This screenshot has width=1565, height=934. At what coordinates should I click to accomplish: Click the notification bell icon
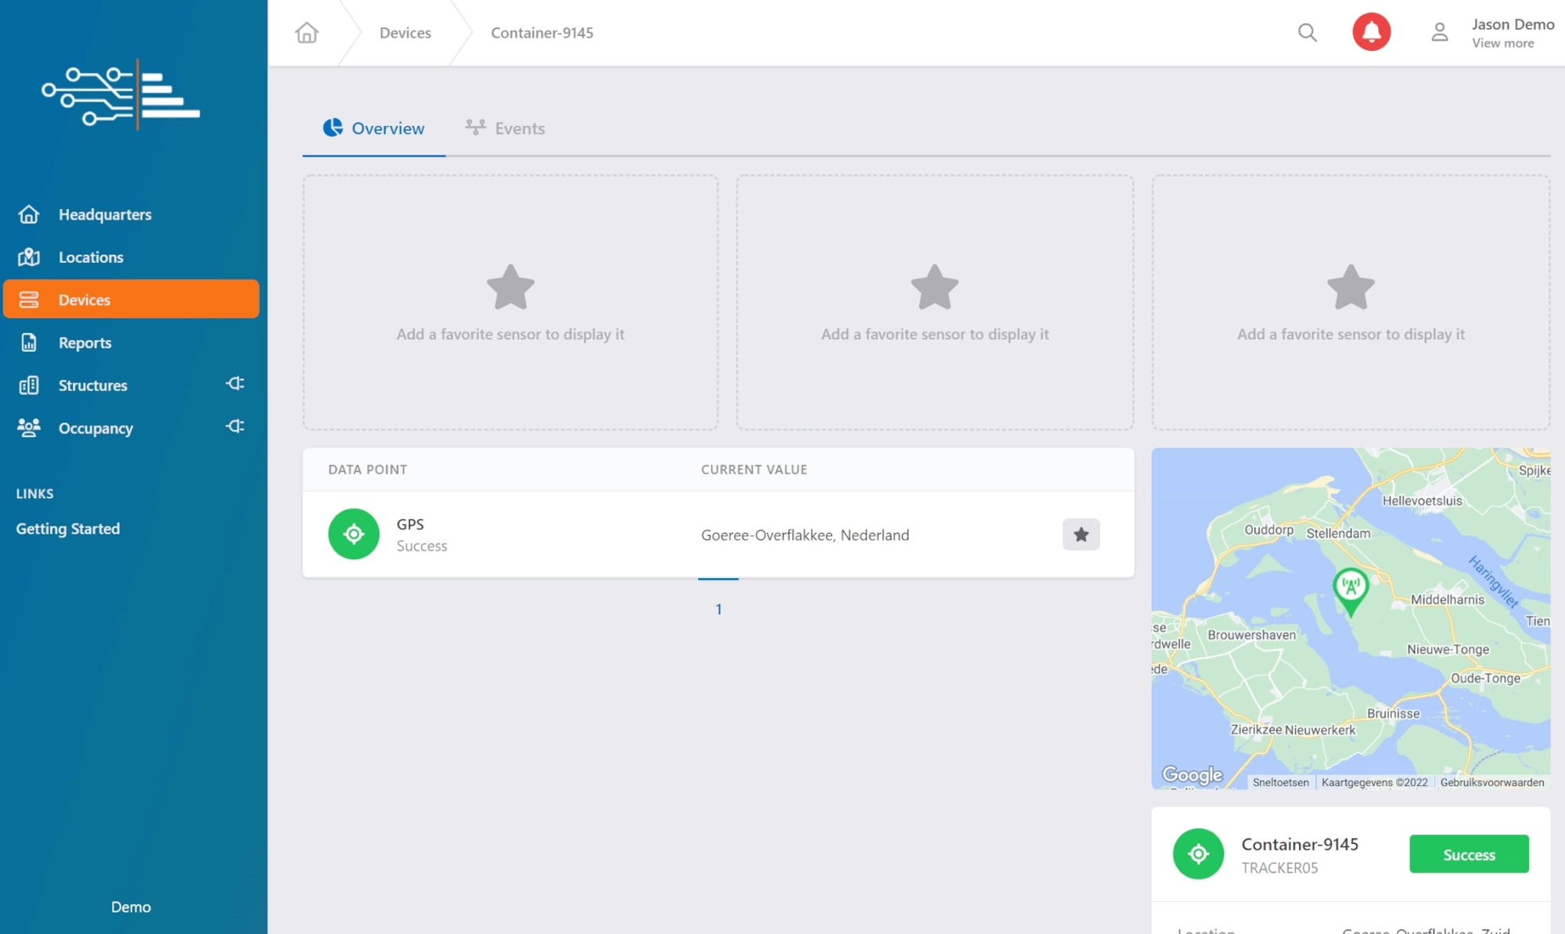pos(1370,31)
